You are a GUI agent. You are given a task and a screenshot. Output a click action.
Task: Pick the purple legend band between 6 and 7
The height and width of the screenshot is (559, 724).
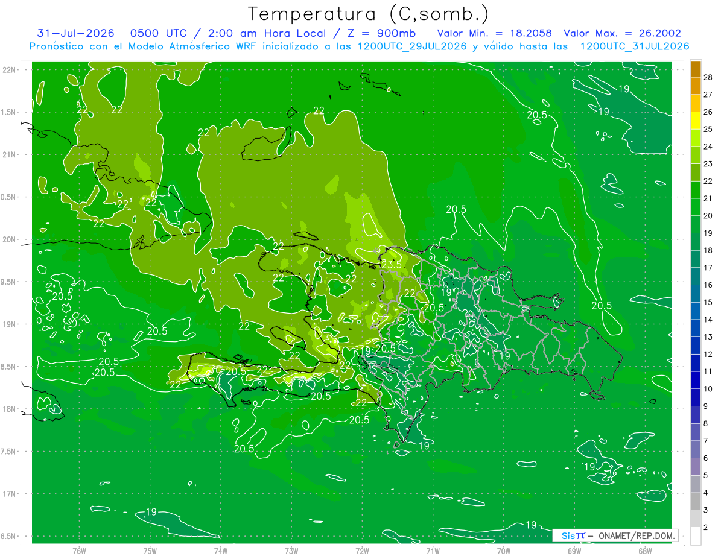click(x=696, y=449)
